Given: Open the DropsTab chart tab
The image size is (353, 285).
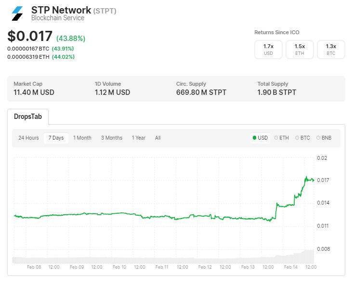Looking at the screenshot, I should pyautogui.click(x=28, y=117).
